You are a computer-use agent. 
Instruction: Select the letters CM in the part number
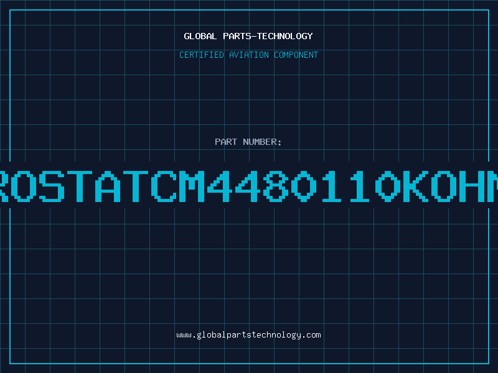pos(178,186)
